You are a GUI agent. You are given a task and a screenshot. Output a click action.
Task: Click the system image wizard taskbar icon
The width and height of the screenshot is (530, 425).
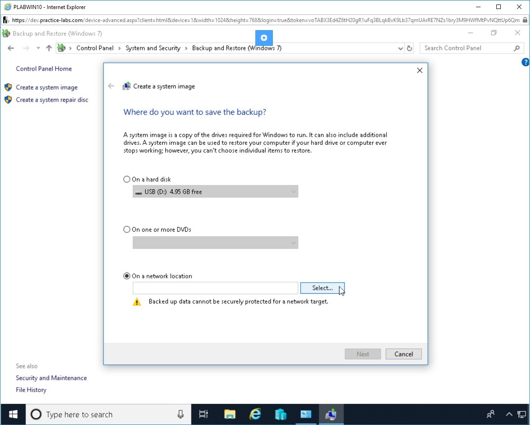tap(331, 414)
